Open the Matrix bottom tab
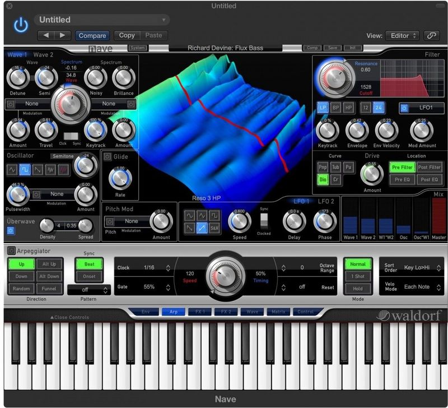Viewport: 448px width, 408px height. (x=278, y=312)
